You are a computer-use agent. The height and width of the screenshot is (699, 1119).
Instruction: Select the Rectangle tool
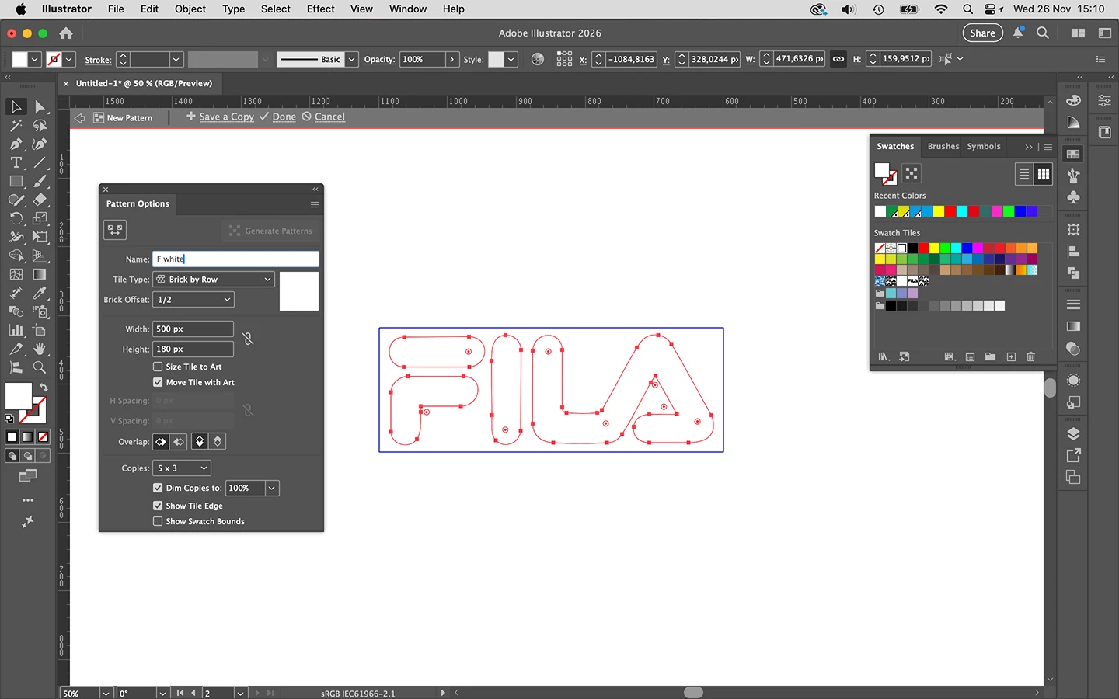pyautogui.click(x=16, y=181)
